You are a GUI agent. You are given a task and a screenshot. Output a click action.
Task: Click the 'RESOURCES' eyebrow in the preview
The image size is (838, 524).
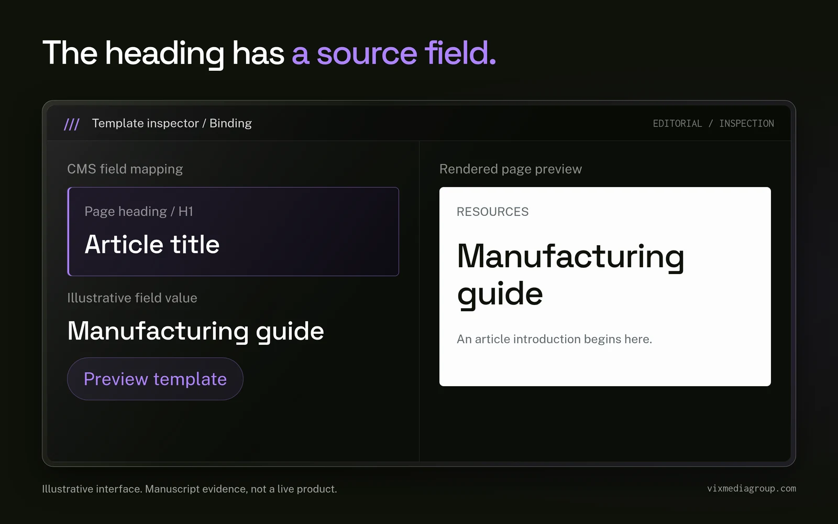[x=493, y=212]
